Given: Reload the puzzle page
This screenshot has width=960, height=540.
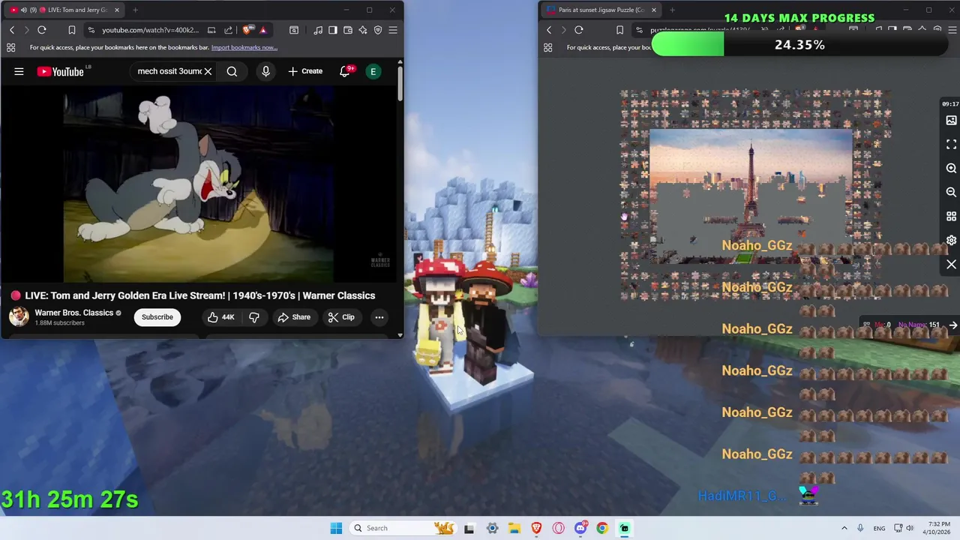Looking at the screenshot, I should pyautogui.click(x=579, y=30).
